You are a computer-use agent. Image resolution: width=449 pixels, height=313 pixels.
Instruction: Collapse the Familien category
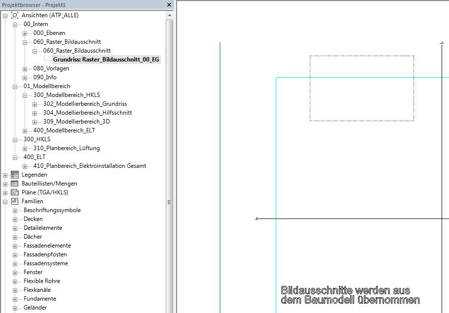(5, 201)
